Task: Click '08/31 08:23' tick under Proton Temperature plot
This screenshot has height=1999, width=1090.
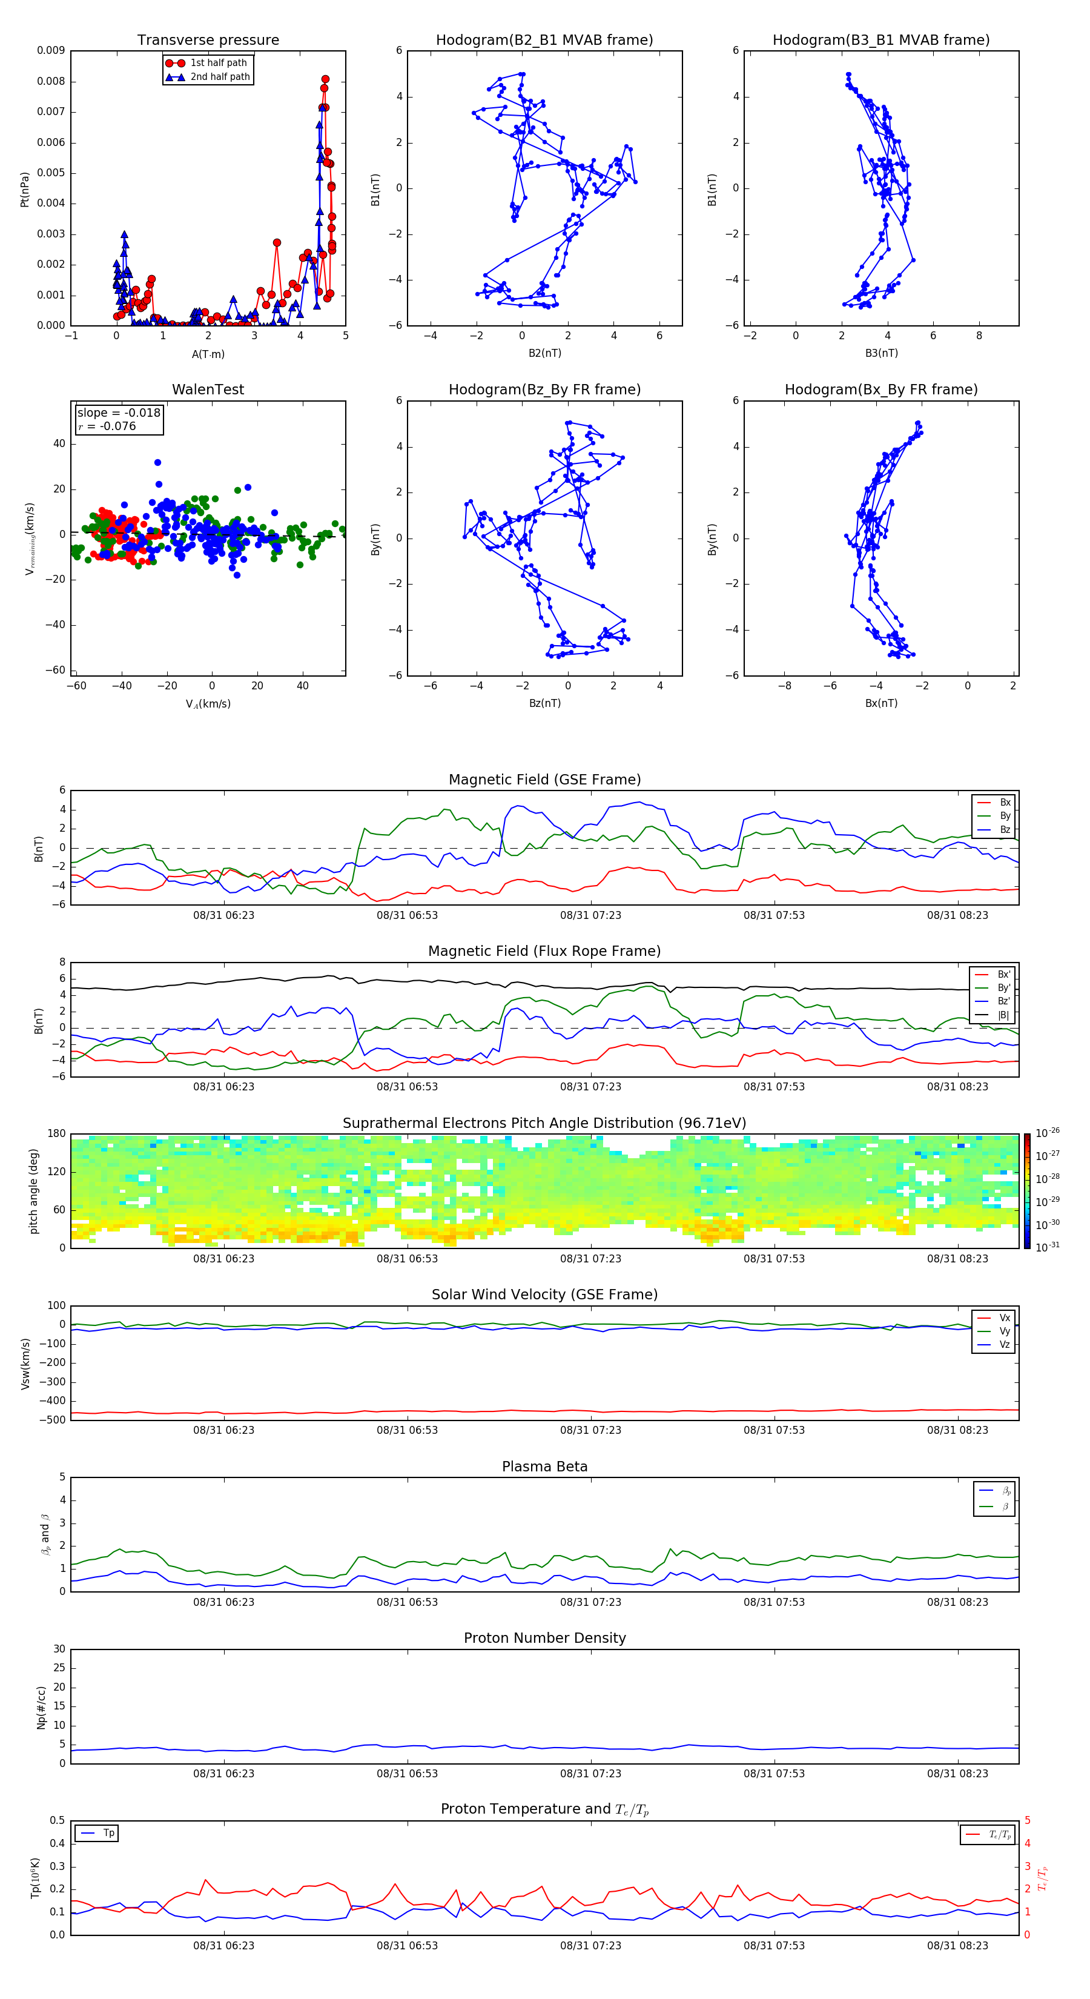Action: [957, 1946]
